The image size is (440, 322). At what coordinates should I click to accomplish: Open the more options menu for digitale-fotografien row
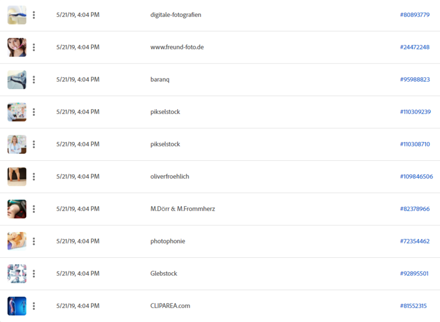(34, 15)
